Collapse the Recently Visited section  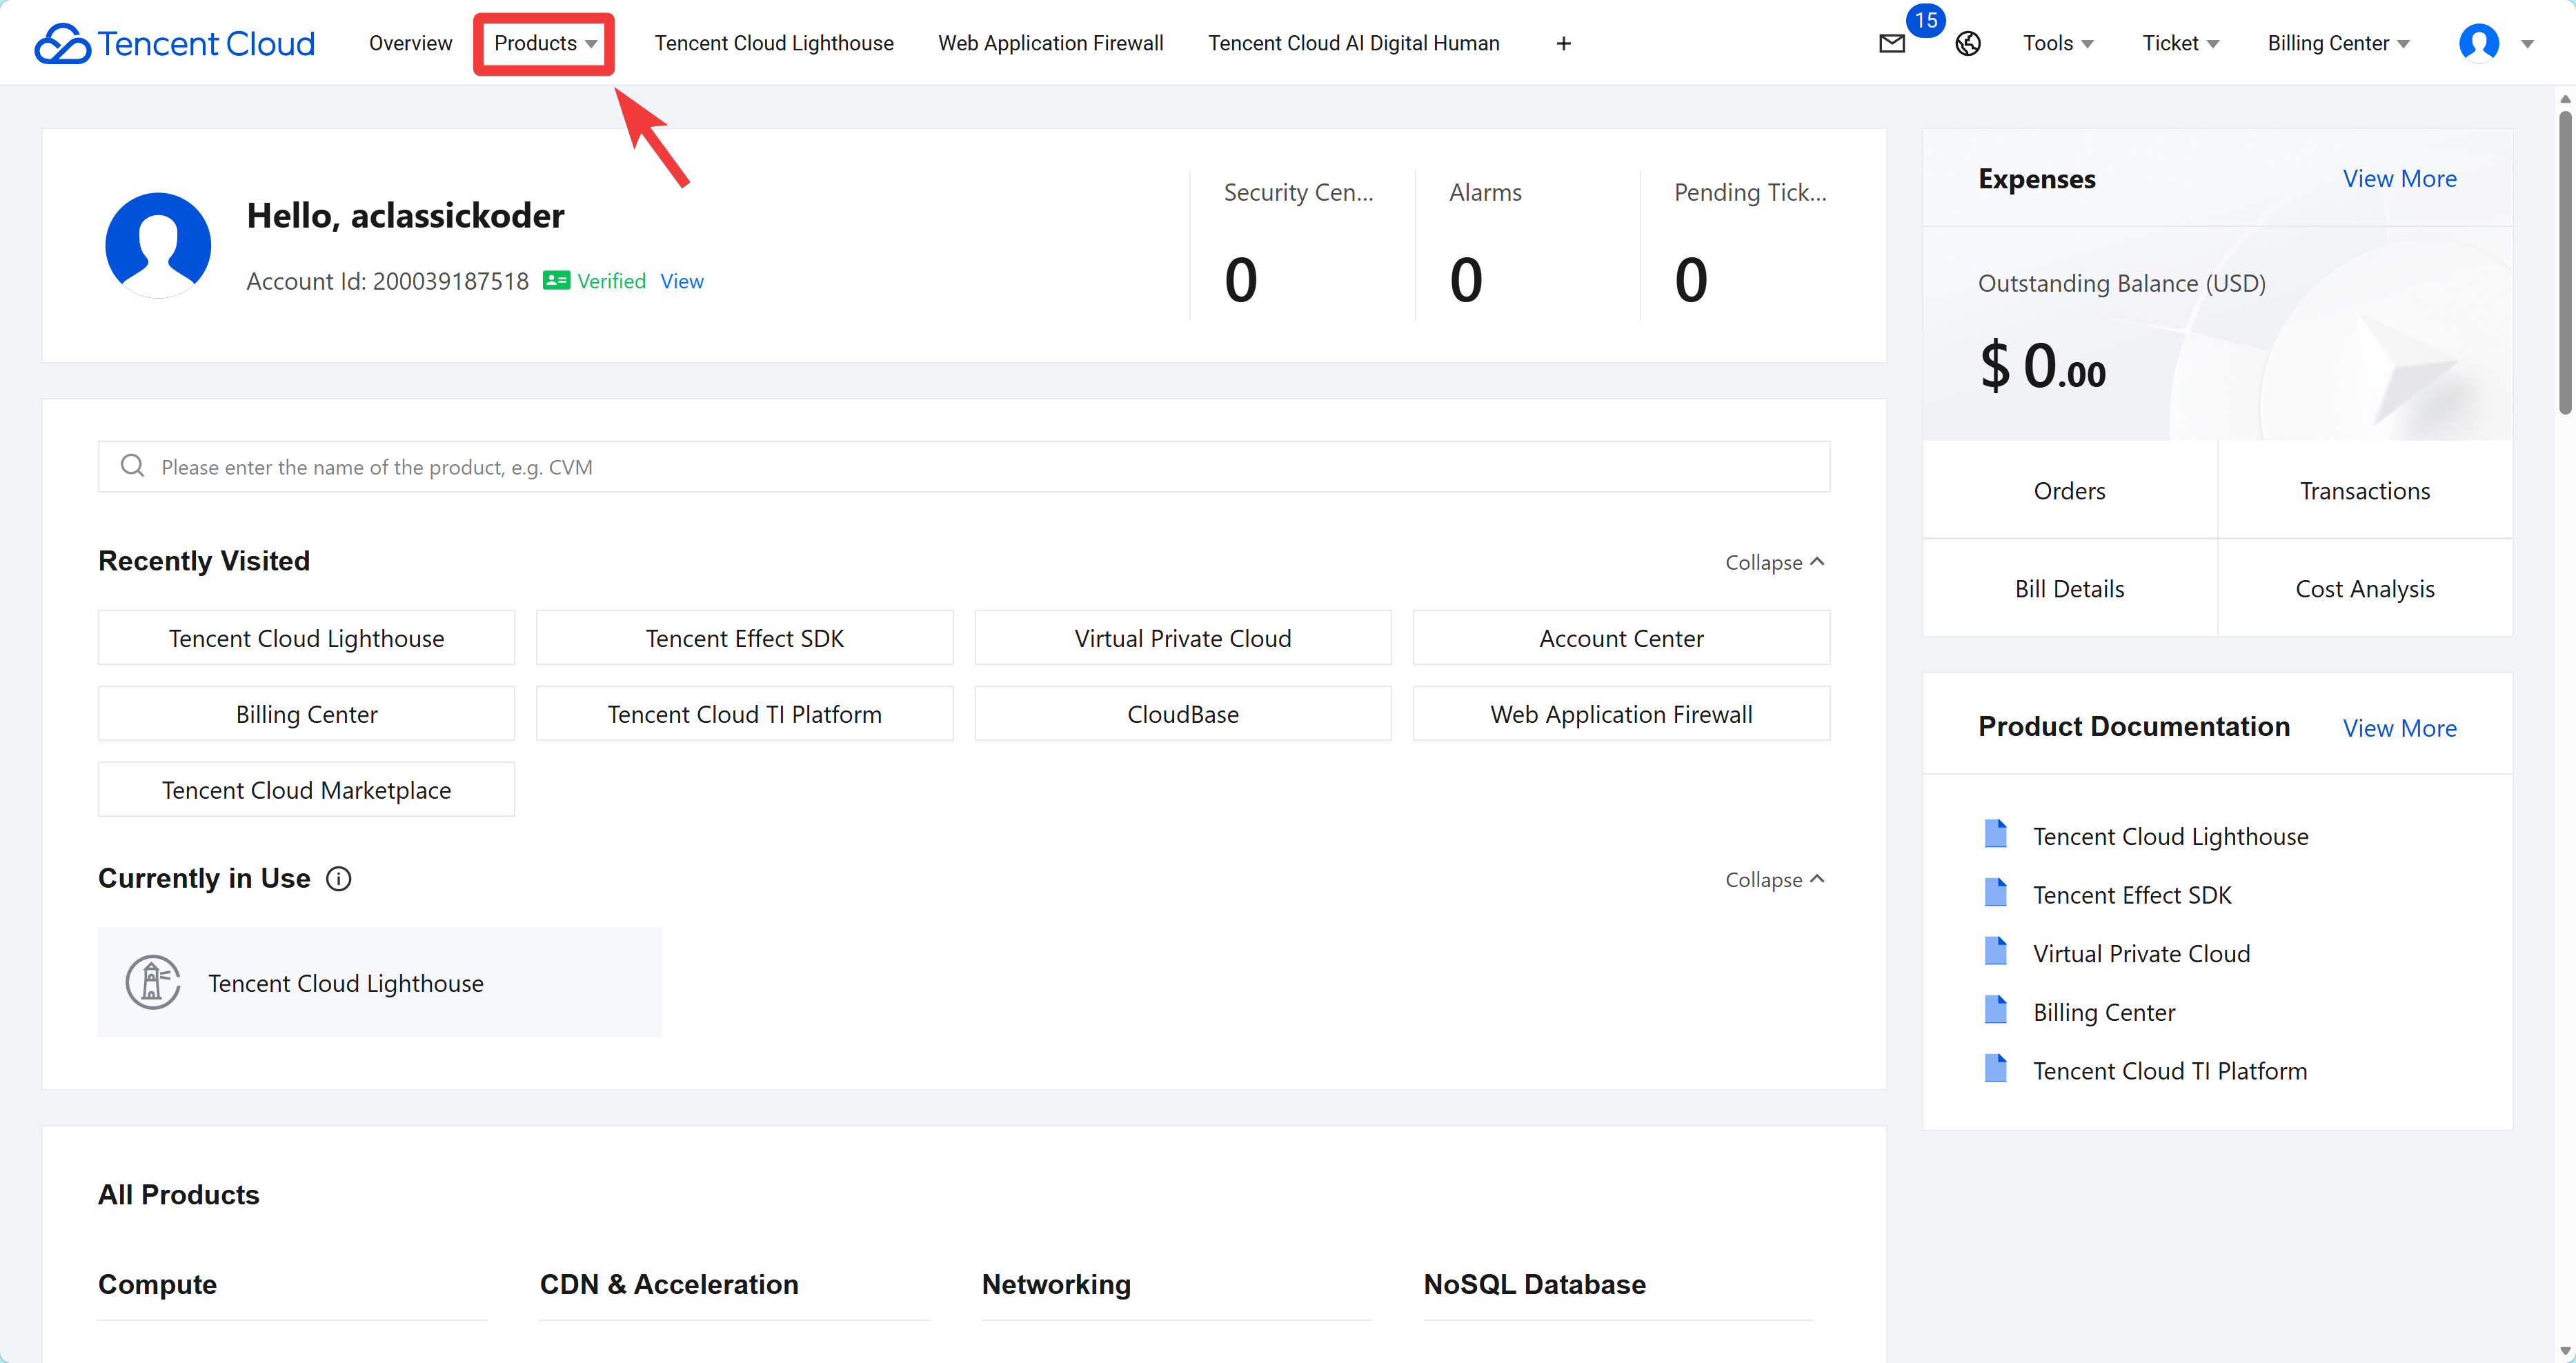1775,562
